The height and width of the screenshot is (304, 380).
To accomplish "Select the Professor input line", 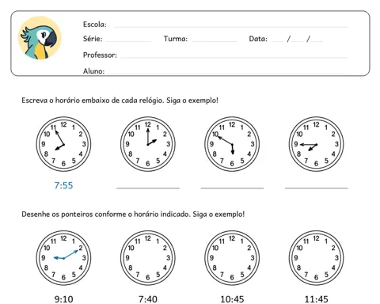I will point(234,57).
